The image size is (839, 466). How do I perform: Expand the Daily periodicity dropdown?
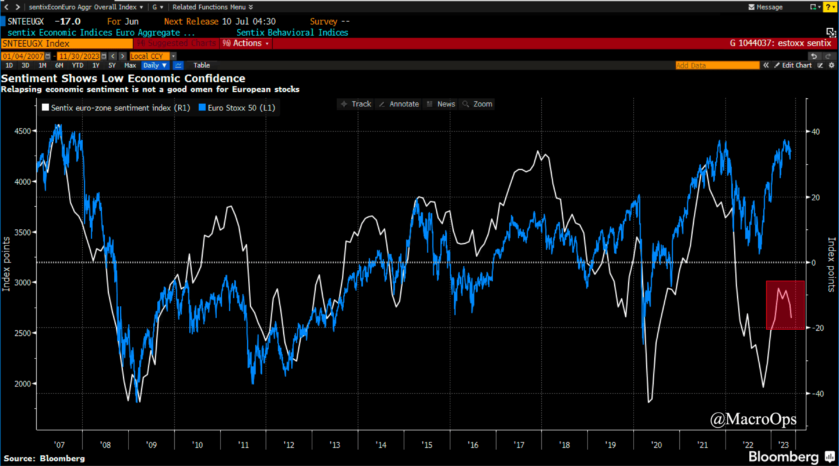(155, 65)
